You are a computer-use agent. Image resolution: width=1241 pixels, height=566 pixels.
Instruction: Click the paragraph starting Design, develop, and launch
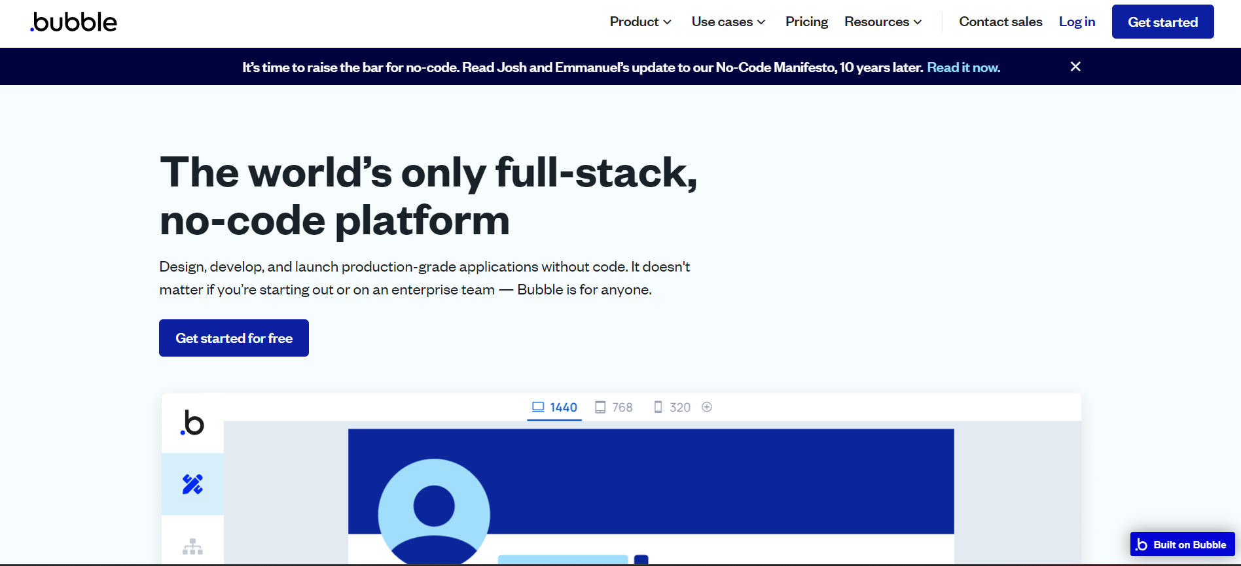tap(425, 278)
